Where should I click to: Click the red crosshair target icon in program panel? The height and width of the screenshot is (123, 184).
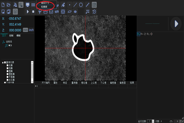[x=151, y=34]
